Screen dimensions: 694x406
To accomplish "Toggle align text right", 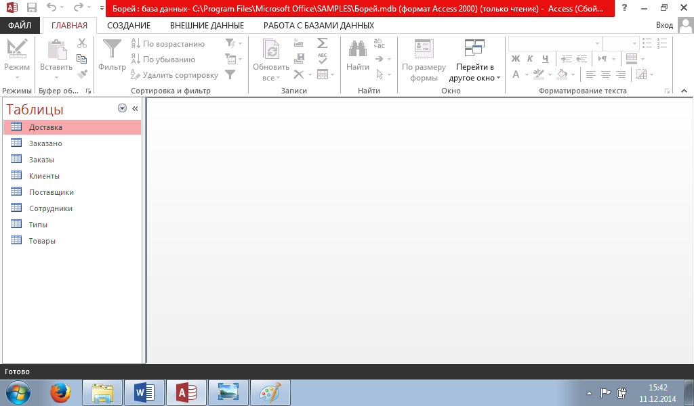I will (621, 74).
